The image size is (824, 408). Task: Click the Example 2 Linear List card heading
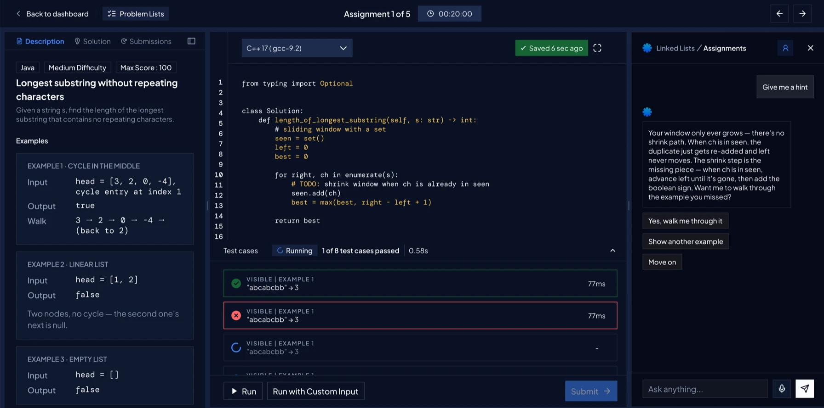coord(68,265)
